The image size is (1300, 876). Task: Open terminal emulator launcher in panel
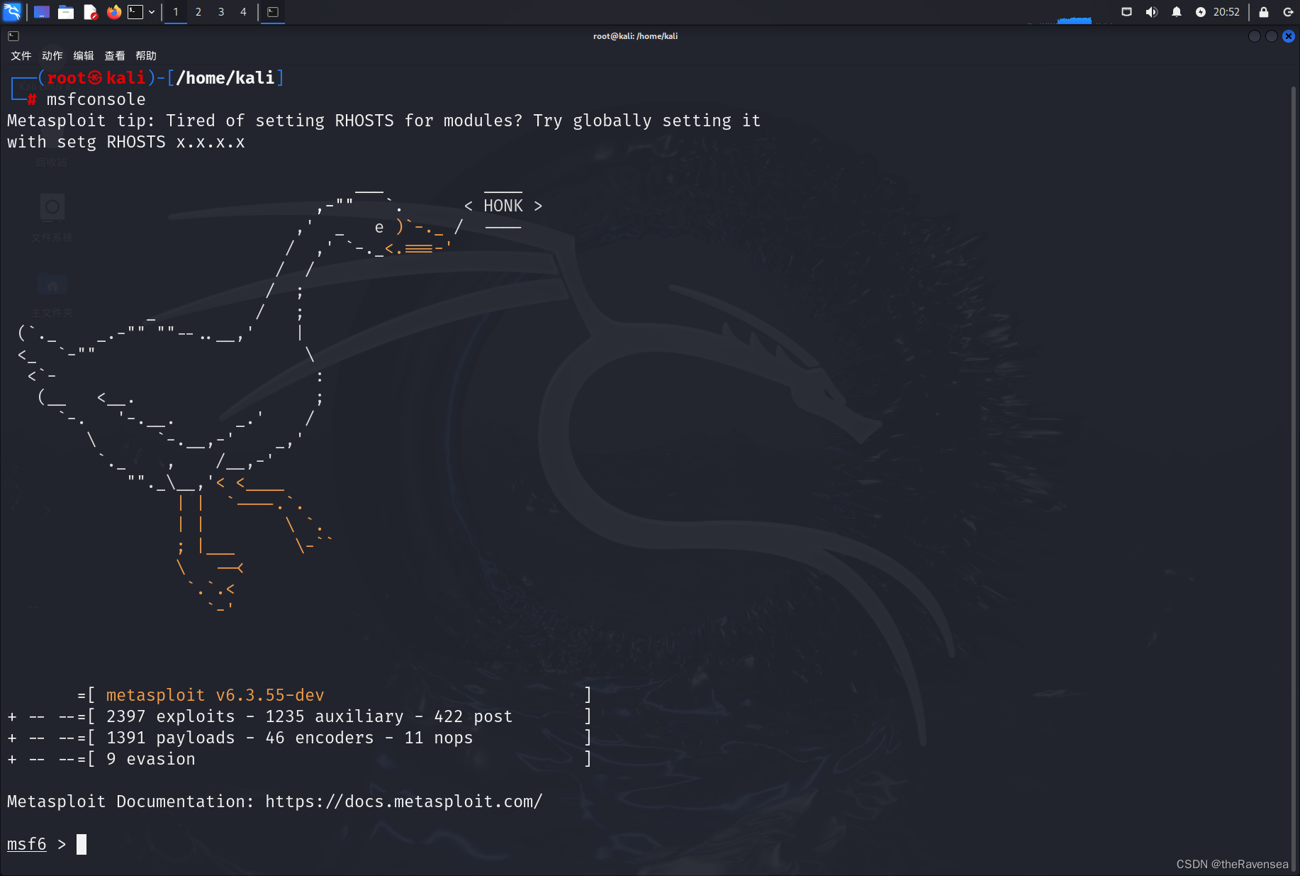[135, 12]
